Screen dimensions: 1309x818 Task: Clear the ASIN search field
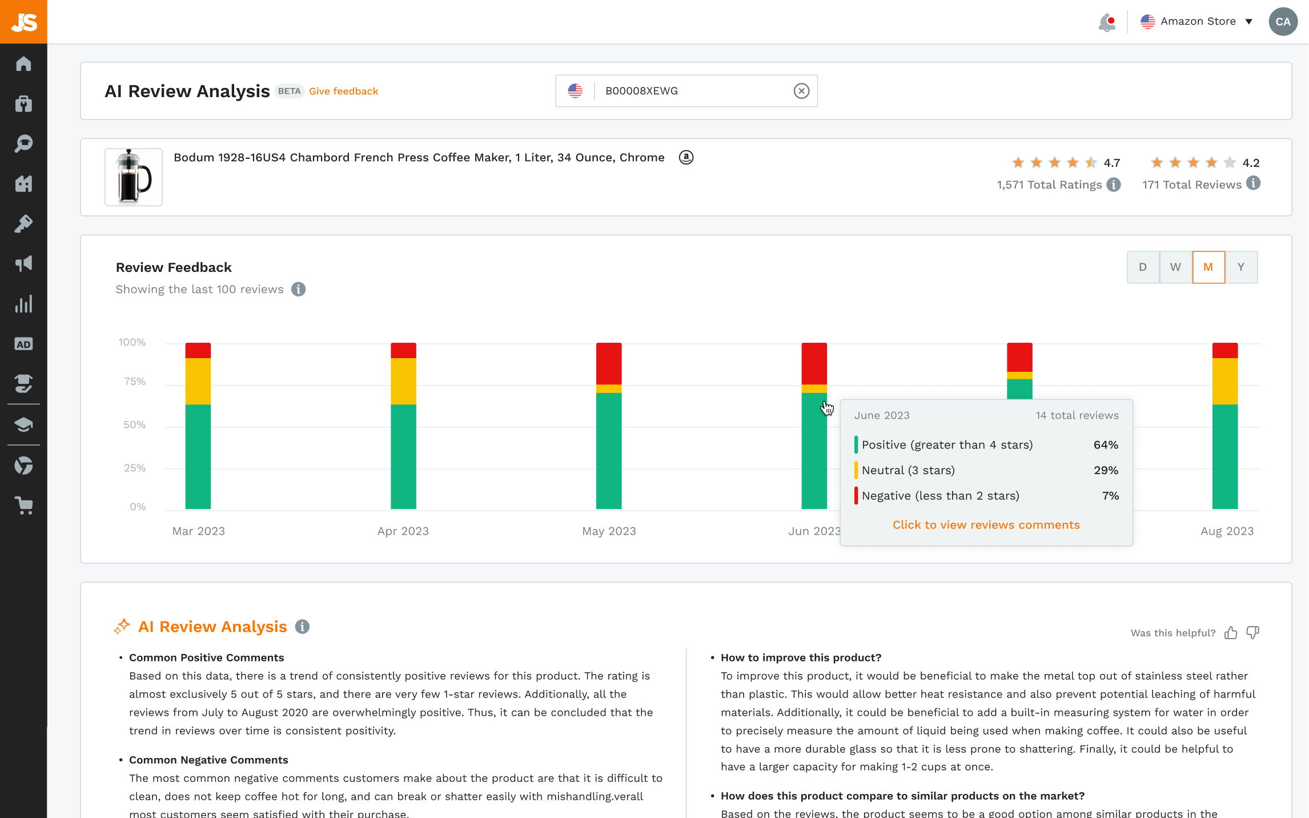point(801,91)
